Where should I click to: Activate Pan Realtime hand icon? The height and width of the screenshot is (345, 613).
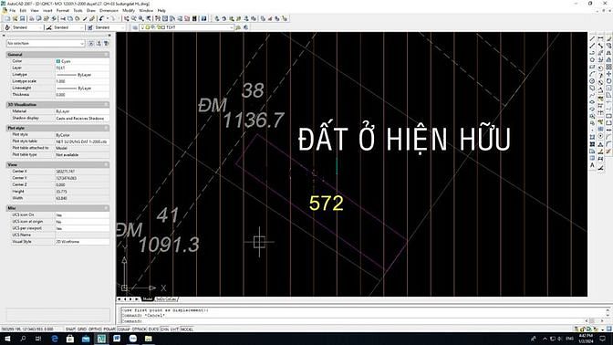coord(126,18)
